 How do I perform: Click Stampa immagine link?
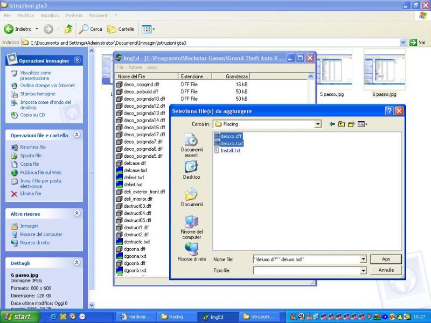coord(38,94)
